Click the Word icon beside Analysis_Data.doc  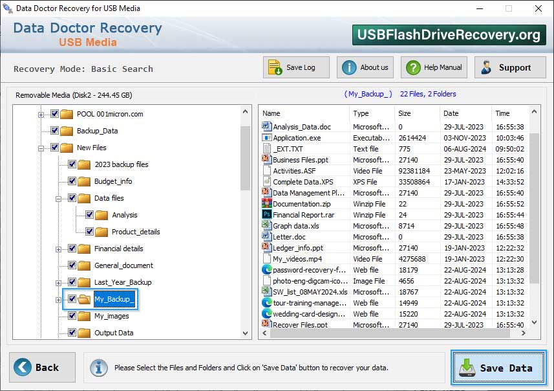point(266,126)
